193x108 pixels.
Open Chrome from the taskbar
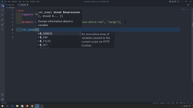click(x=32, y=106)
